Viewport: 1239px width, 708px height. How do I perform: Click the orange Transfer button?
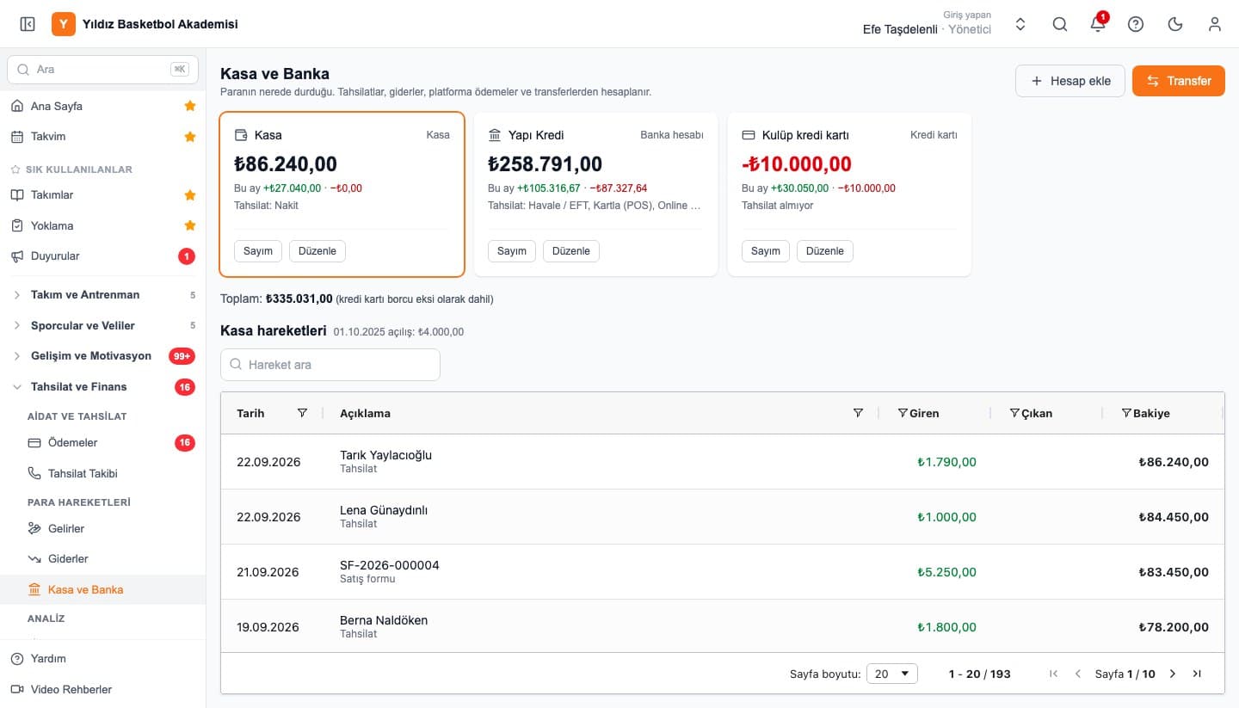1179,81
